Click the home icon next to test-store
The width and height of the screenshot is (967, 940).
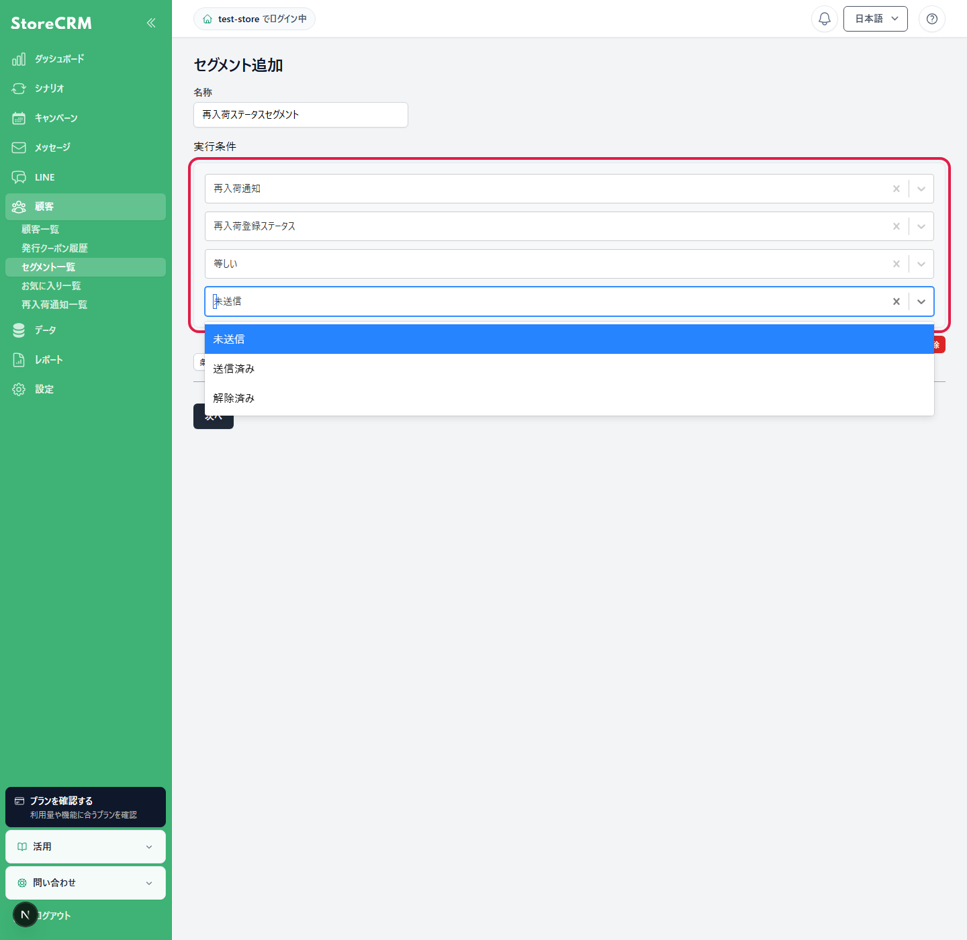click(x=208, y=19)
